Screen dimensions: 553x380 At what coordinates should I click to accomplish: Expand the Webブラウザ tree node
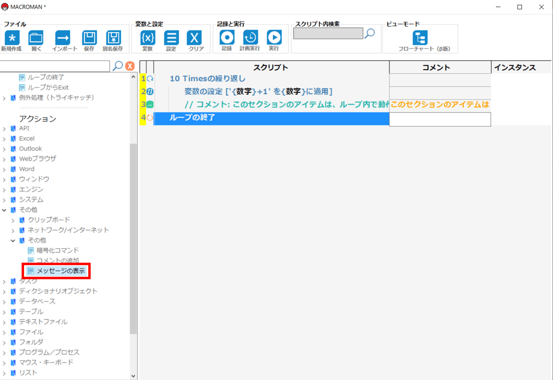pyautogui.click(x=5, y=159)
